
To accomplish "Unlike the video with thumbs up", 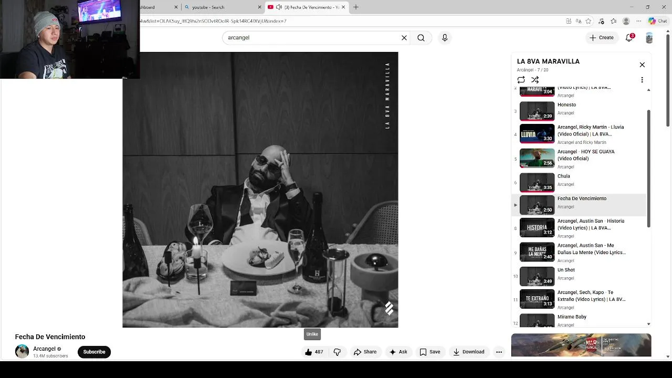I will pyautogui.click(x=314, y=352).
